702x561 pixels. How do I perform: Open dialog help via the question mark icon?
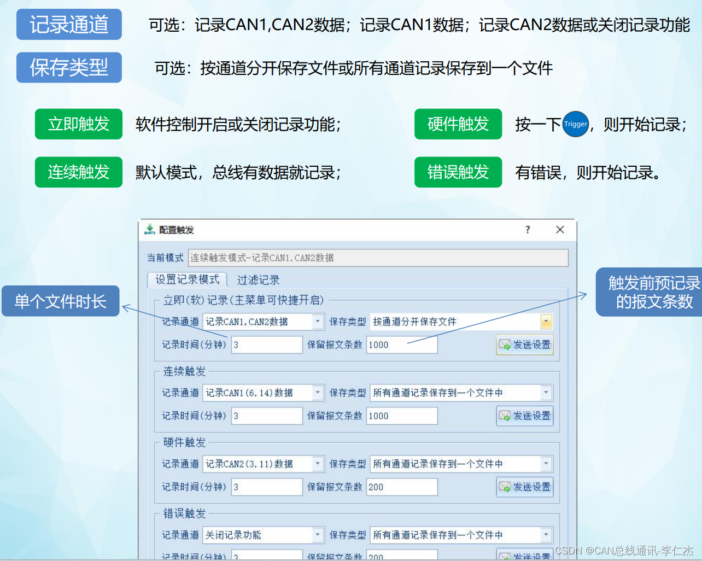pyautogui.click(x=527, y=230)
